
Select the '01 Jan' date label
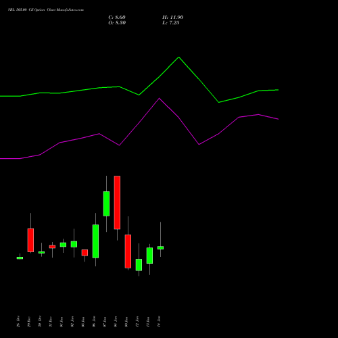pyautogui.click(x=62, y=322)
